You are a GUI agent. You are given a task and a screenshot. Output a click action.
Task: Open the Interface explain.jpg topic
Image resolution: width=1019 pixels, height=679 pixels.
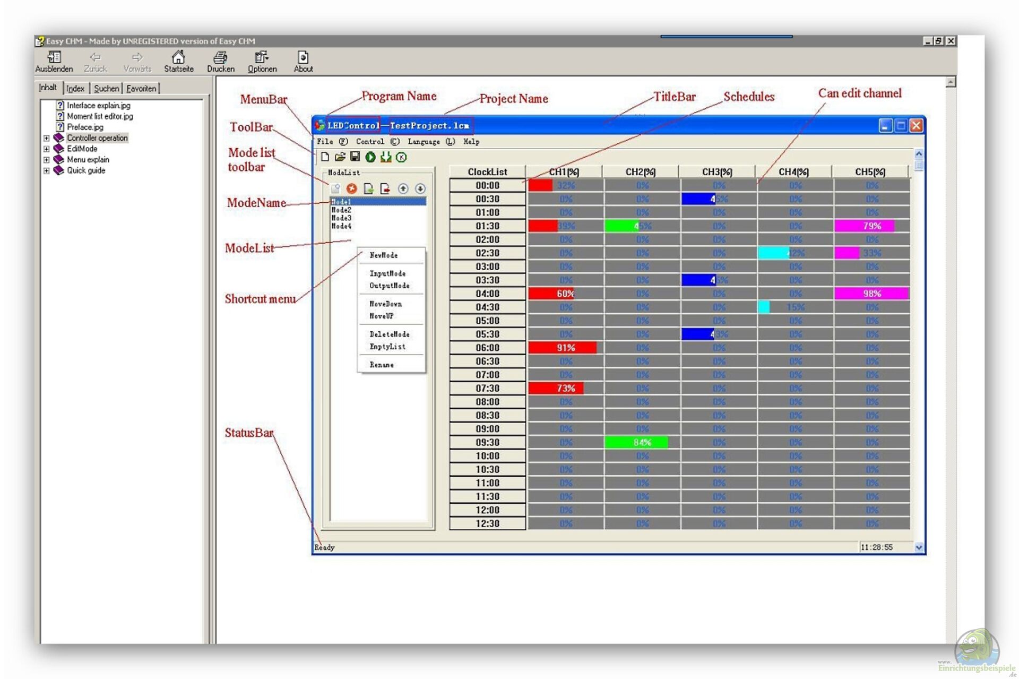pyautogui.click(x=98, y=106)
